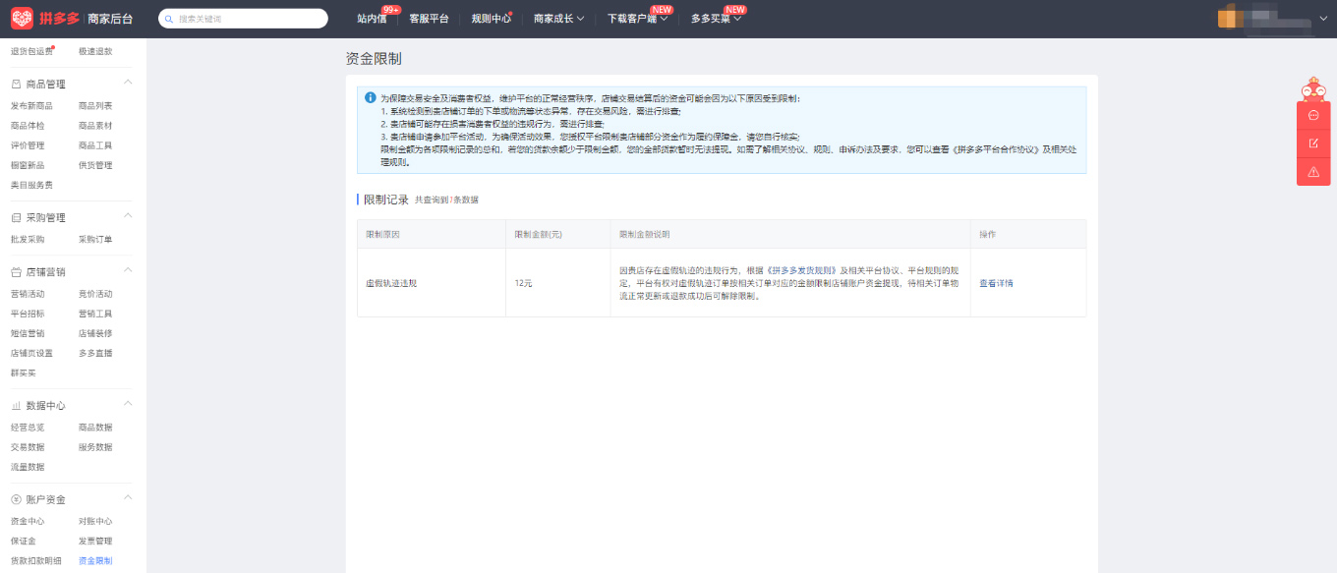Collapse the 数据中心 sidebar section

click(128, 405)
